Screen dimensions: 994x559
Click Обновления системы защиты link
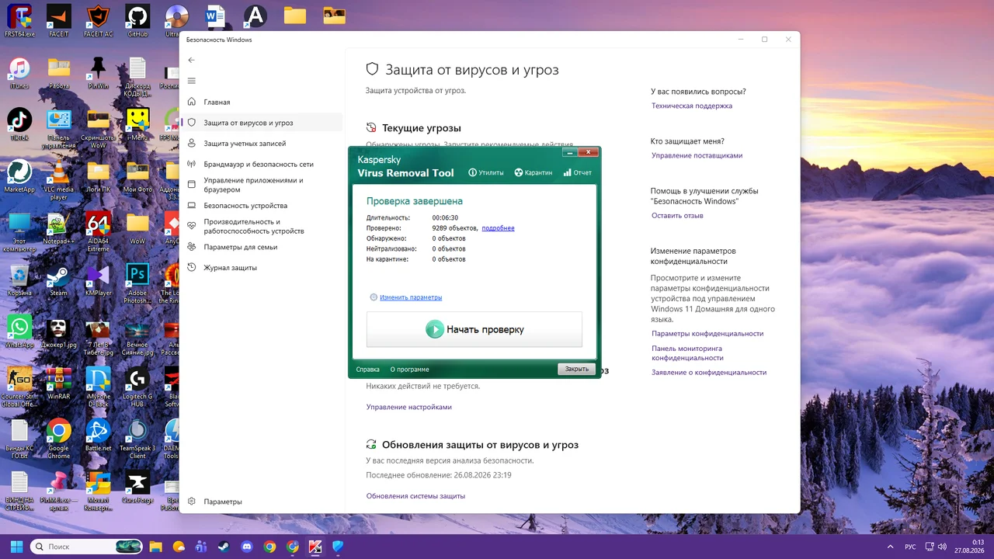415,495
